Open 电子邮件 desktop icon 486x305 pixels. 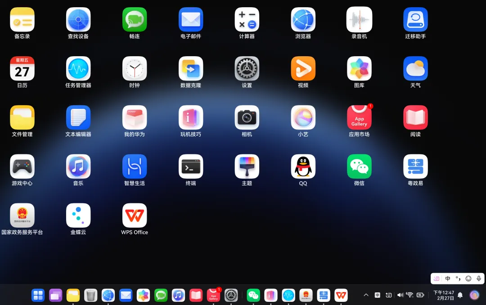click(x=191, y=19)
